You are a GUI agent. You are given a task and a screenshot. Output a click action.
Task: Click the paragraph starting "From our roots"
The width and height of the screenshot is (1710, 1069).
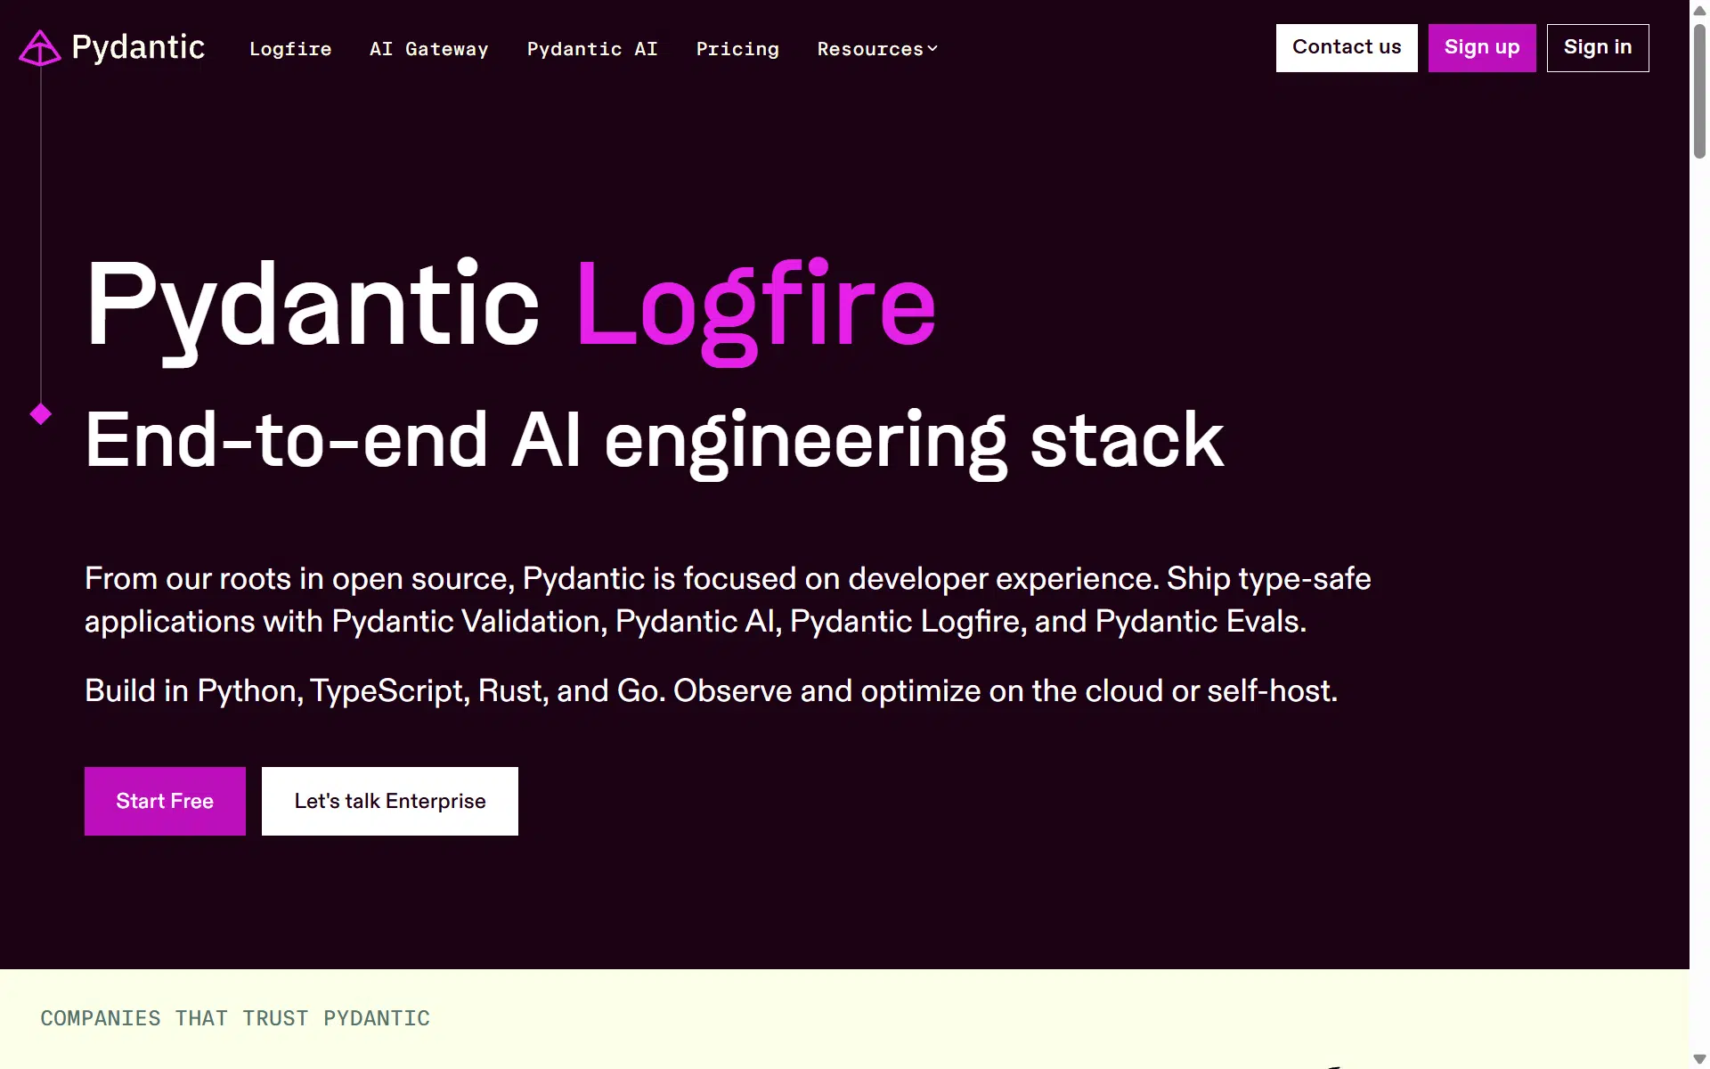tap(728, 600)
